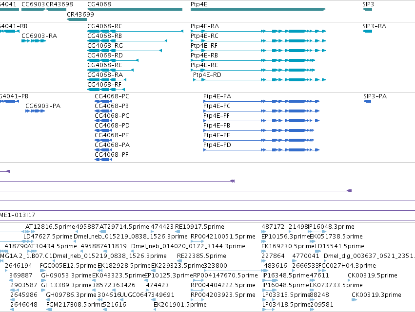The height and width of the screenshot is (312, 415).
Task: Click EST EK043323.5prime
Action: (x=119, y=275)
